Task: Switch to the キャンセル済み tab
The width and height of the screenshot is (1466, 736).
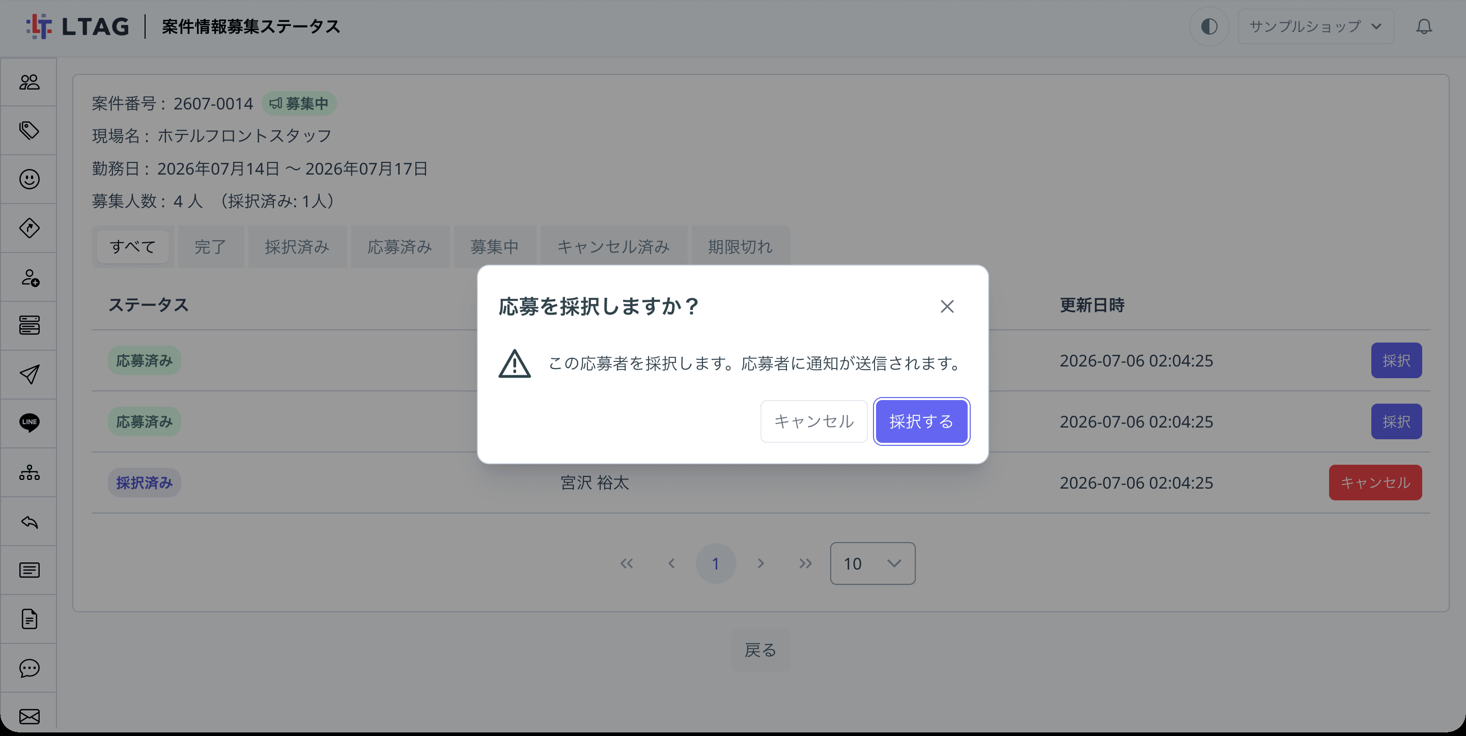Action: [613, 246]
